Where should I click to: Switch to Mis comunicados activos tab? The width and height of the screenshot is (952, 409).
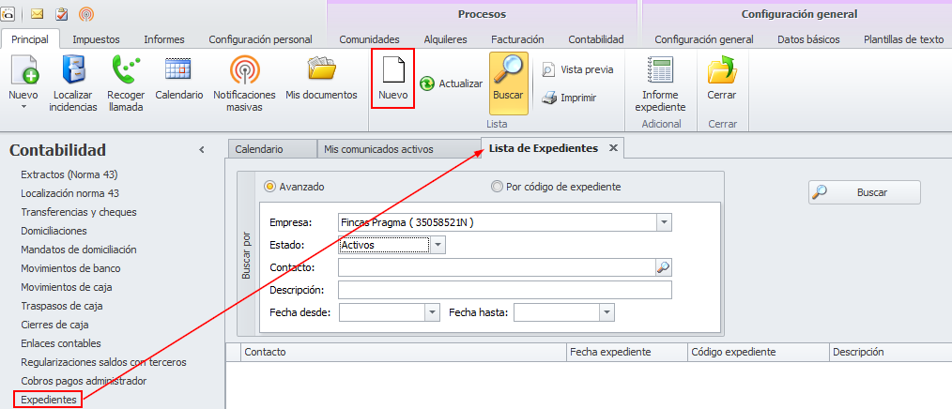pyautogui.click(x=399, y=148)
